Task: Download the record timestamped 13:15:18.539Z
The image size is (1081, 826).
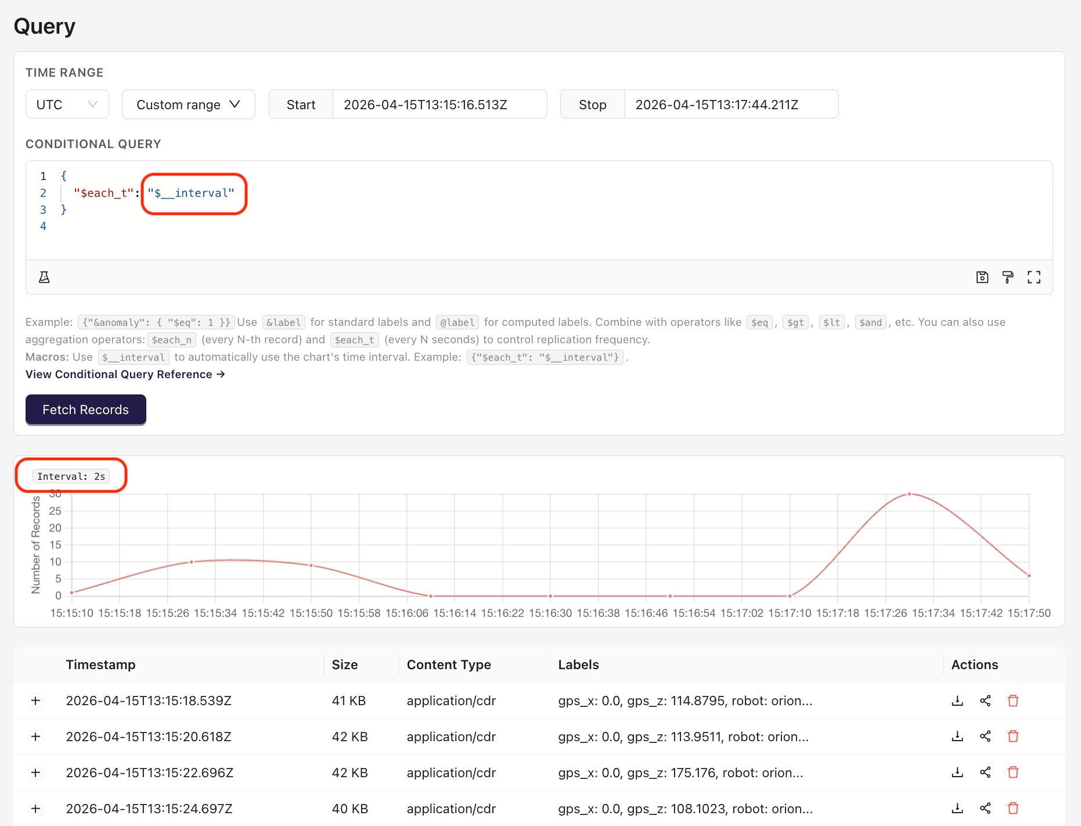Action: 957,701
